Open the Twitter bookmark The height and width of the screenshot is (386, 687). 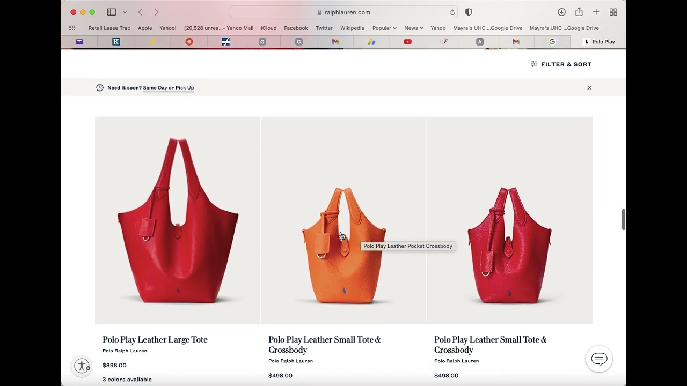click(x=324, y=28)
